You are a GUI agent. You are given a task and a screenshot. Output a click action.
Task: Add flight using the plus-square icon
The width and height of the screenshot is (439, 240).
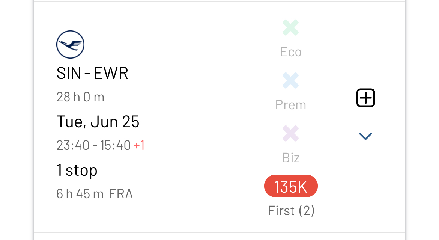click(x=365, y=98)
